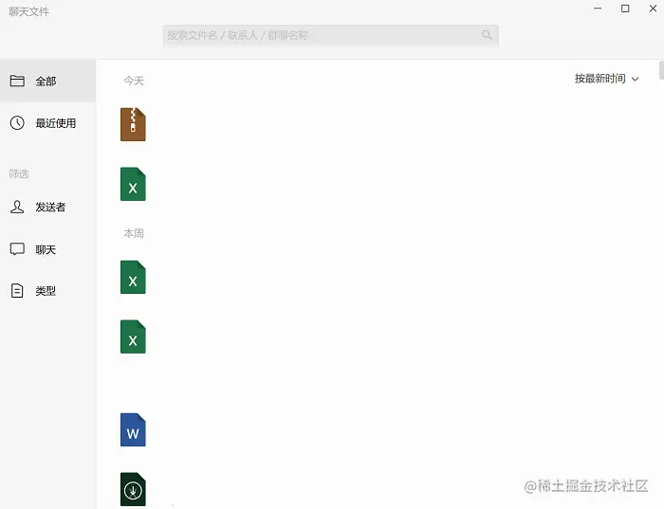This screenshot has height=509, width=664.
Task: Click the person icon for 发送者
Action: (17, 207)
